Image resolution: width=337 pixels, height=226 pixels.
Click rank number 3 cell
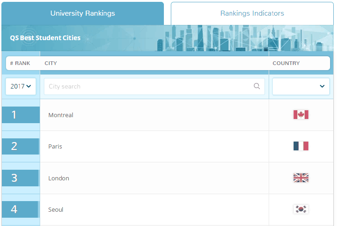tap(20, 178)
